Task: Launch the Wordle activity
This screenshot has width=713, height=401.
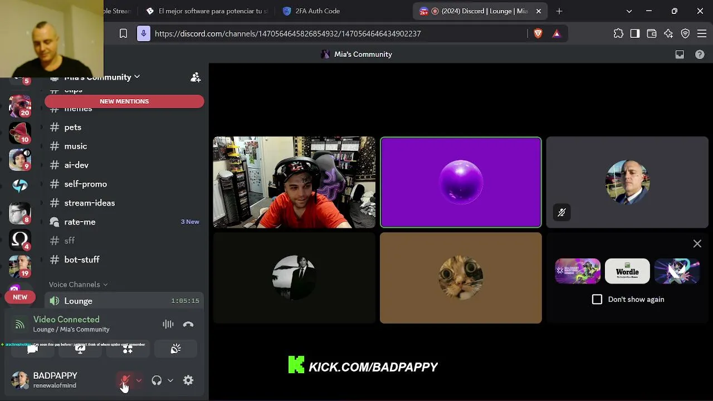Action: [627, 271]
